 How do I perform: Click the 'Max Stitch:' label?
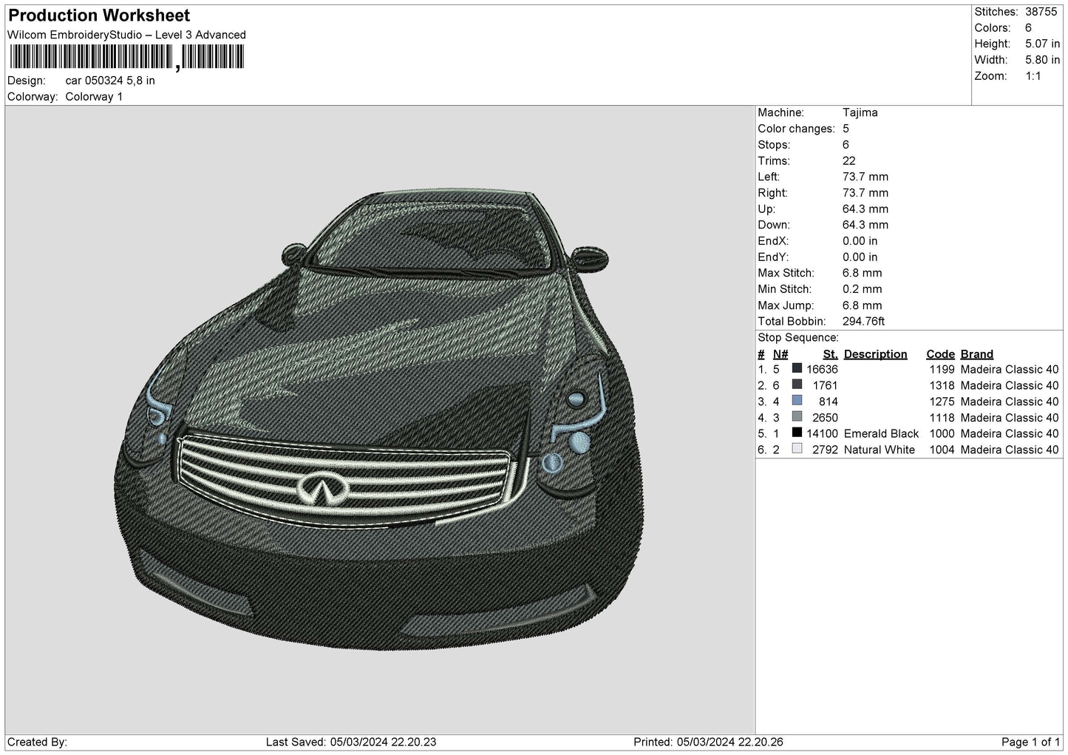[784, 274]
